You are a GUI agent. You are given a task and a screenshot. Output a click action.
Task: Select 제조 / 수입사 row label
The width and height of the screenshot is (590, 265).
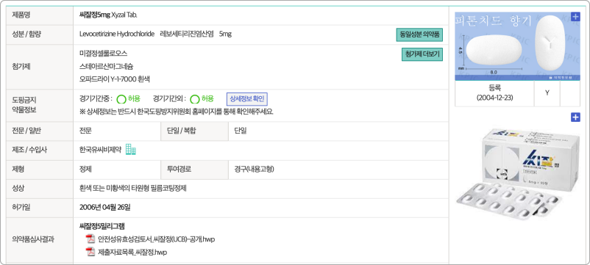pyautogui.click(x=29, y=150)
